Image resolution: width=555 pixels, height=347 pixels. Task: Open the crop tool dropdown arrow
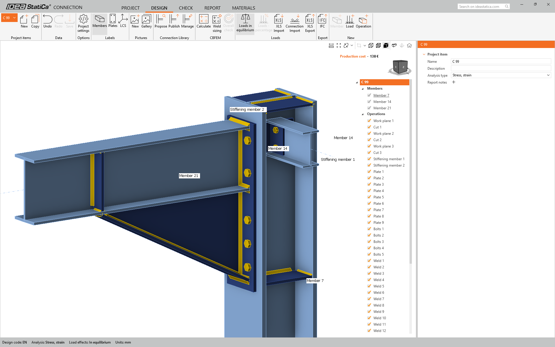[x=365, y=45]
